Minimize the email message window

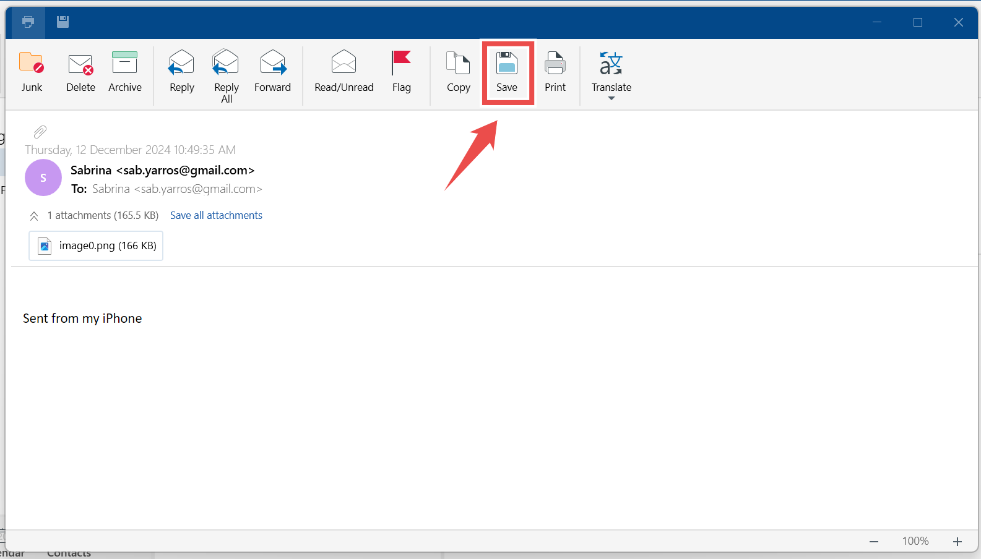(x=877, y=22)
